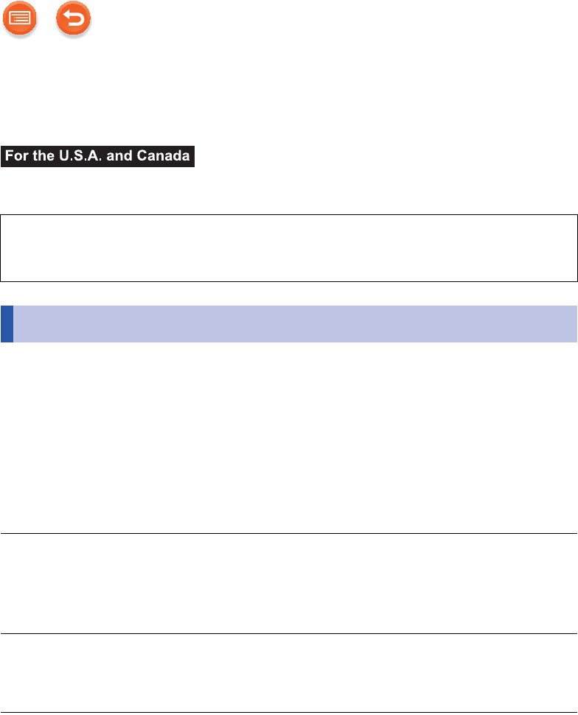This screenshot has width=578, height=715.
Task: Click empty row between first and second dividers
Action: point(288,584)
